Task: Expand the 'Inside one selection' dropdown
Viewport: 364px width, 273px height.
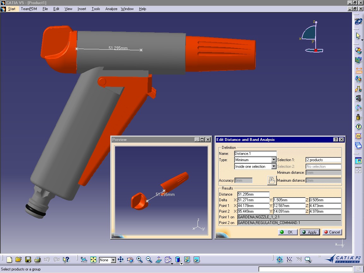Action: click(274, 167)
